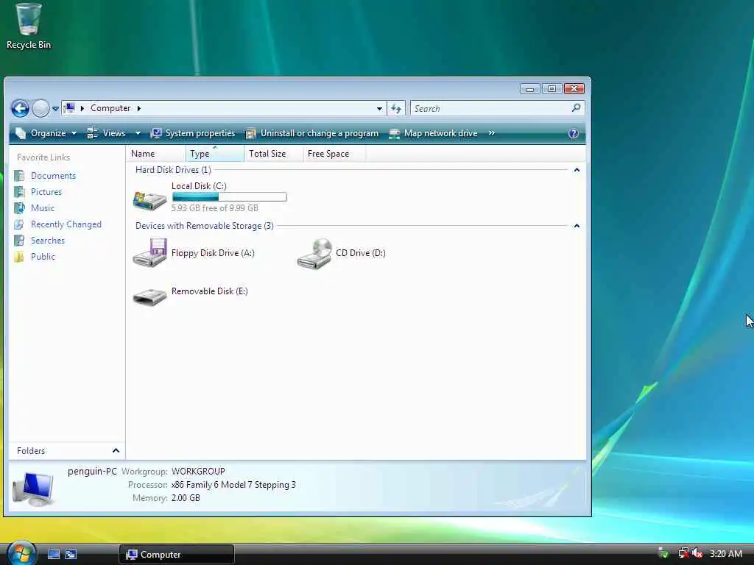Click Show Desktop quick launch icon
Image resolution: width=754 pixels, height=565 pixels.
[54, 555]
